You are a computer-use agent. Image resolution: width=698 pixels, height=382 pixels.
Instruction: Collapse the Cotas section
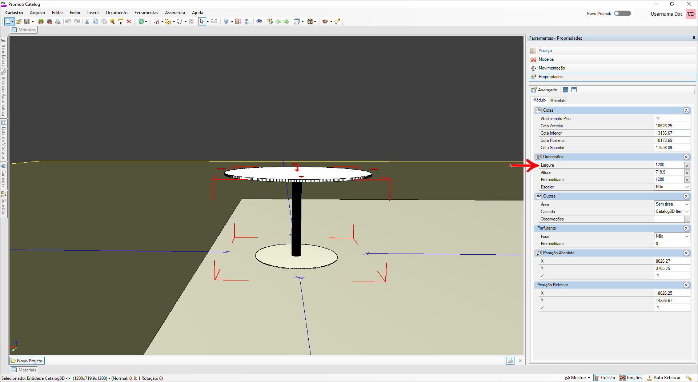click(686, 110)
